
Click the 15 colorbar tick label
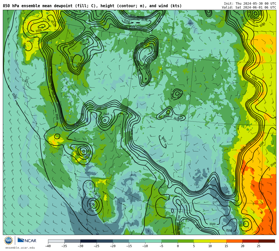pyautogui.click(x=226, y=246)
